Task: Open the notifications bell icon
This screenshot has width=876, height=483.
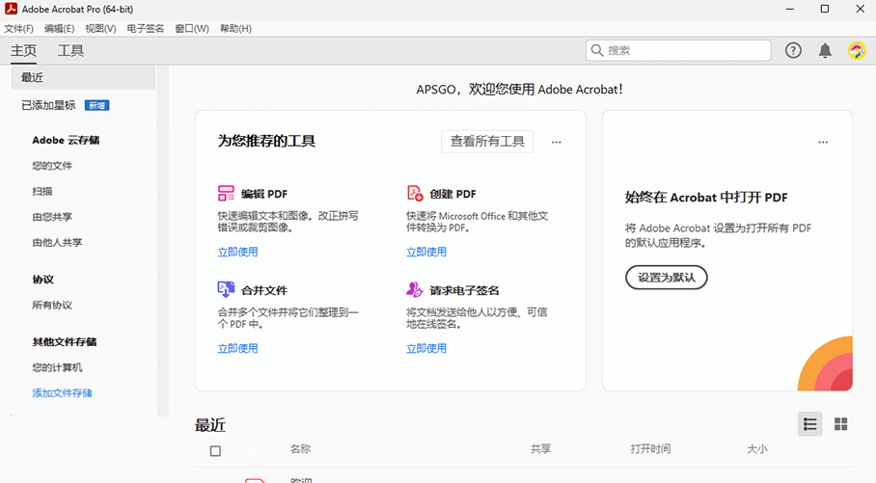Action: 825,51
